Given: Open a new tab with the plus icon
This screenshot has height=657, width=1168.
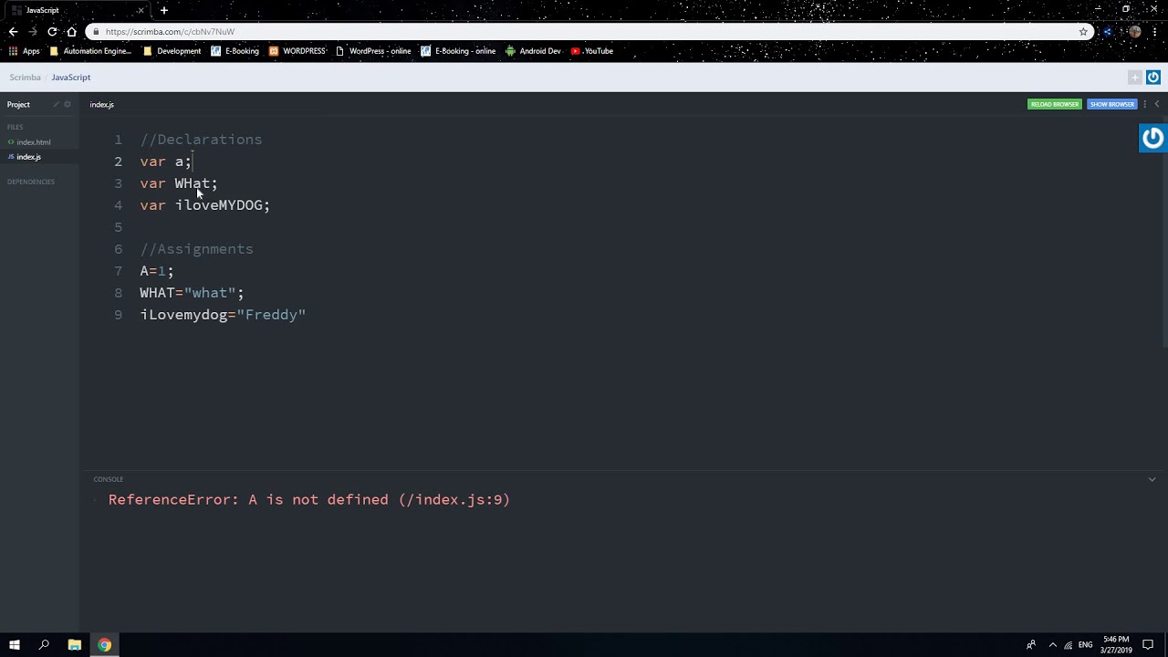Looking at the screenshot, I should (x=164, y=10).
